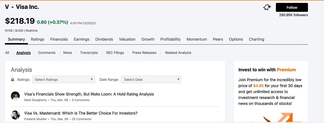The image size is (324, 123).
Task: Select the Valuation tab
Action: pyautogui.click(x=127, y=39)
